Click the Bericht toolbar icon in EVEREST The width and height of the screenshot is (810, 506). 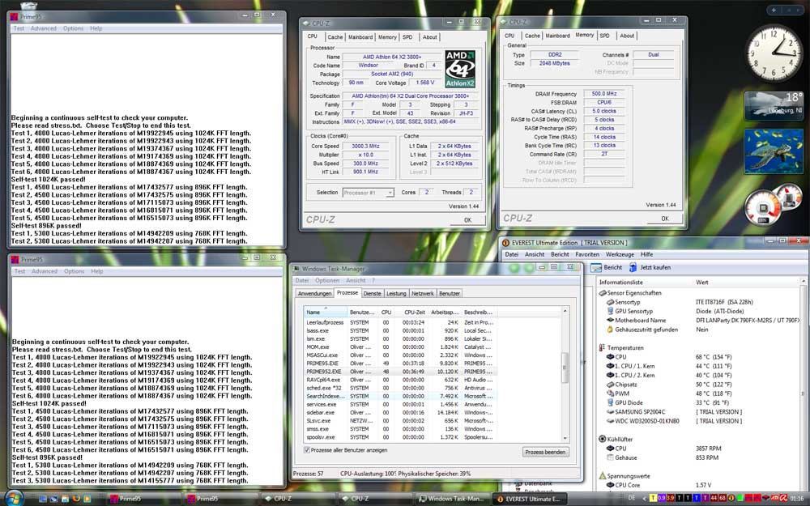click(595, 267)
